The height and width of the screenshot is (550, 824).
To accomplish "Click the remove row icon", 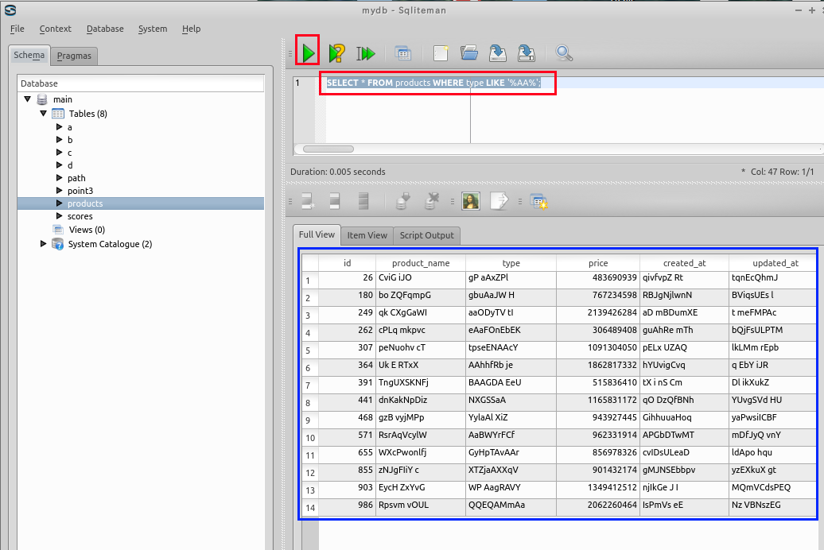I will pos(334,201).
